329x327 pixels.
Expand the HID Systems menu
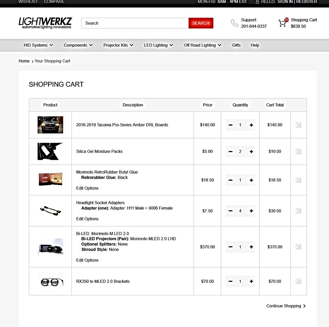tap(38, 45)
